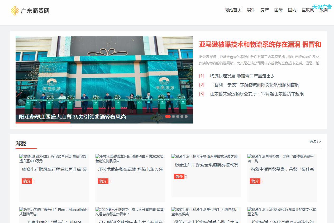Screen dimensions: 334x223
Task: Go to the 互联网 section
Action: [308, 10]
